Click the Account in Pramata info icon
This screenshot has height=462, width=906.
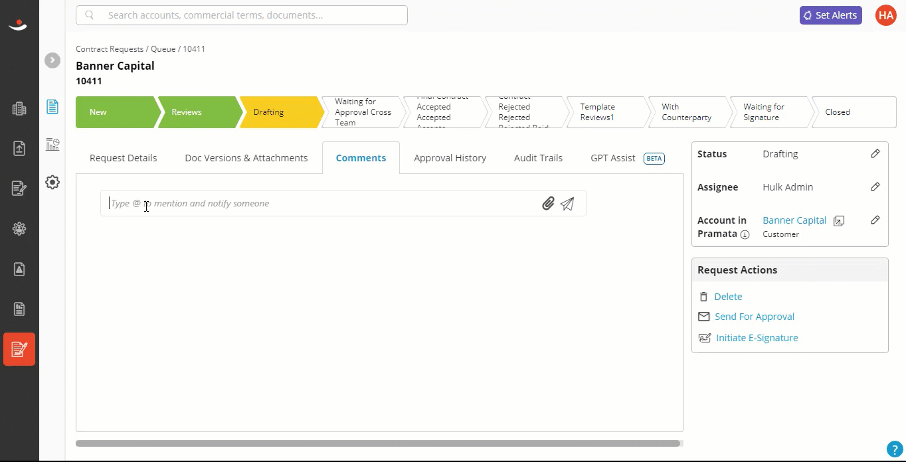[745, 234]
